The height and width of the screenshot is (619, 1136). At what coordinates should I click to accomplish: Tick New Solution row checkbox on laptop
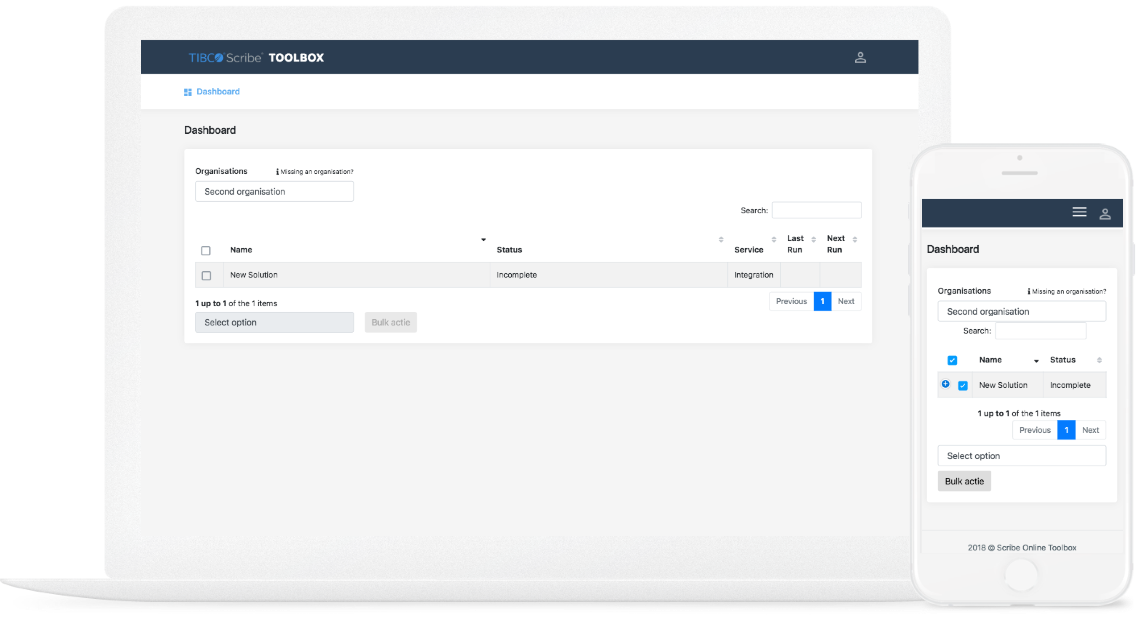(x=206, y=276)
